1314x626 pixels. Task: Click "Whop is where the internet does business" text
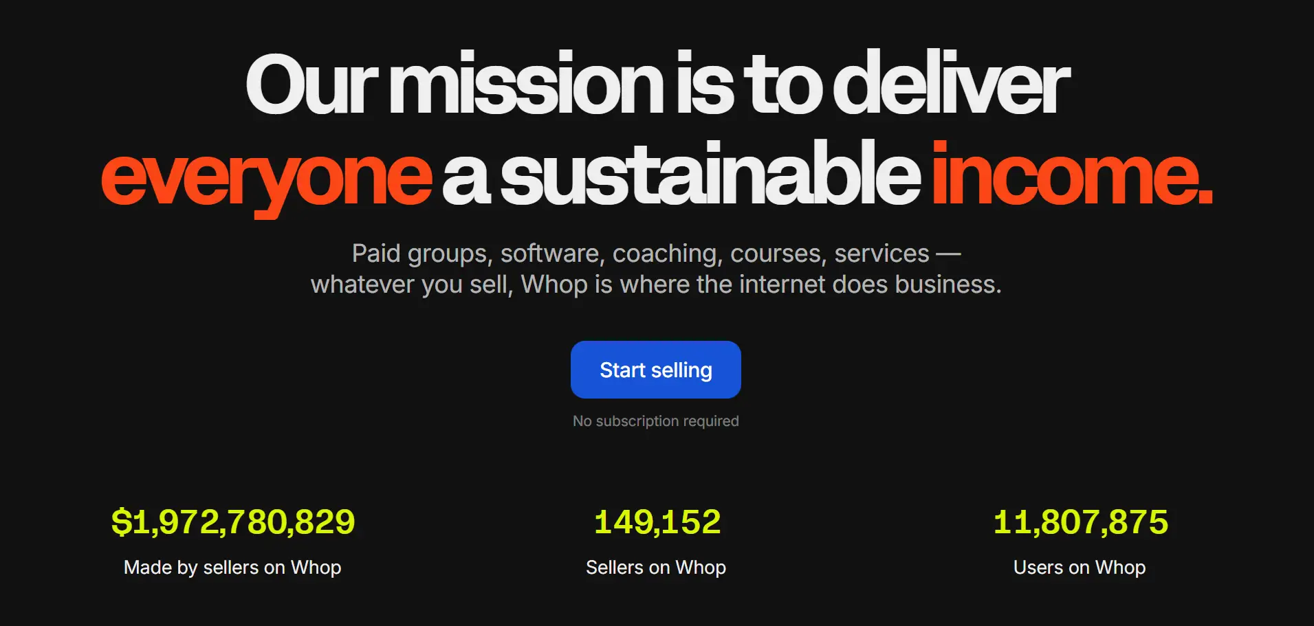760,284
